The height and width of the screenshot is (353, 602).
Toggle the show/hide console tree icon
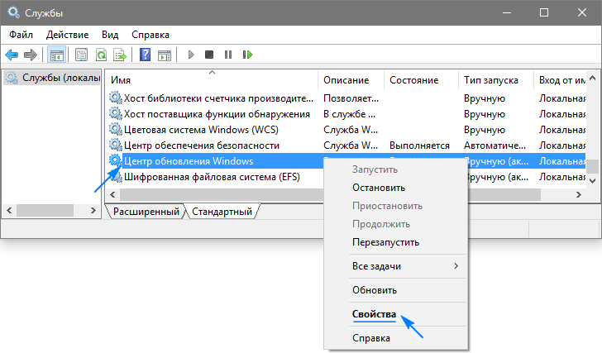pyautogui.click(x=57, y=55)
